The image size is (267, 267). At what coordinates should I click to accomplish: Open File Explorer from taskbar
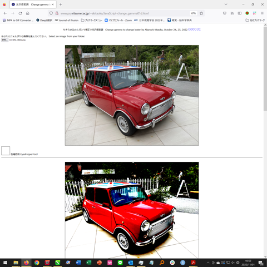(x=16, y=263)
